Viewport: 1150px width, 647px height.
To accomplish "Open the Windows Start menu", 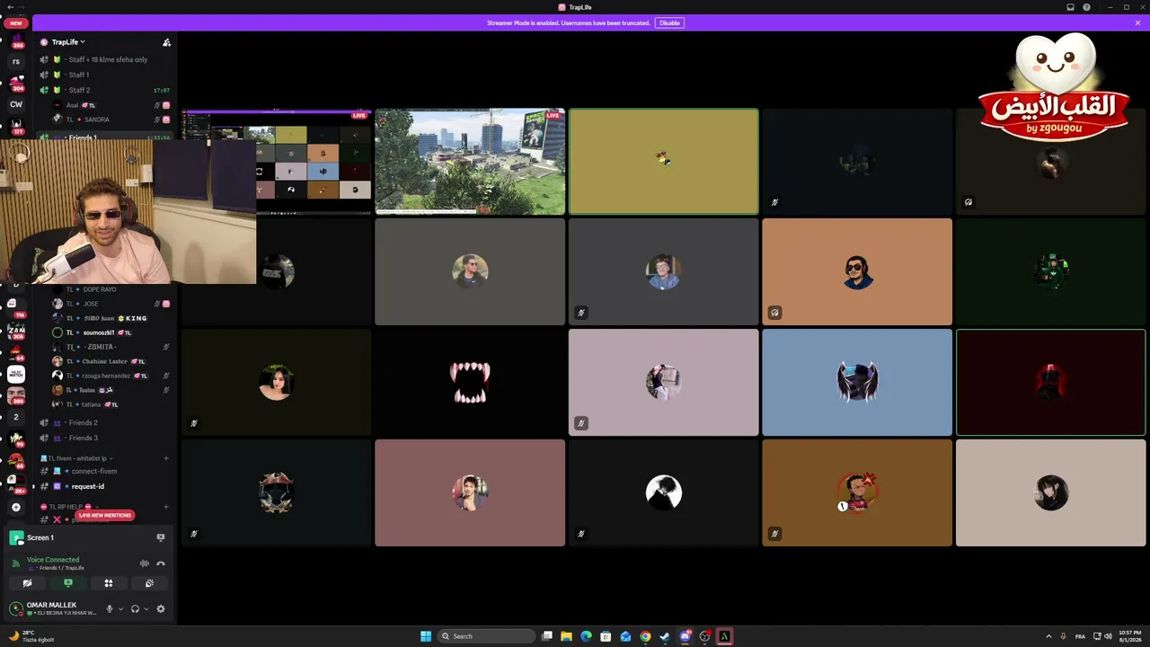I will coord(426,636).
